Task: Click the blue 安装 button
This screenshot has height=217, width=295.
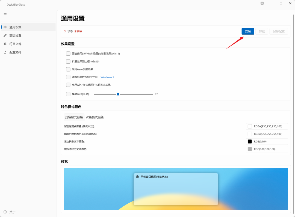Action: [247, 31]
